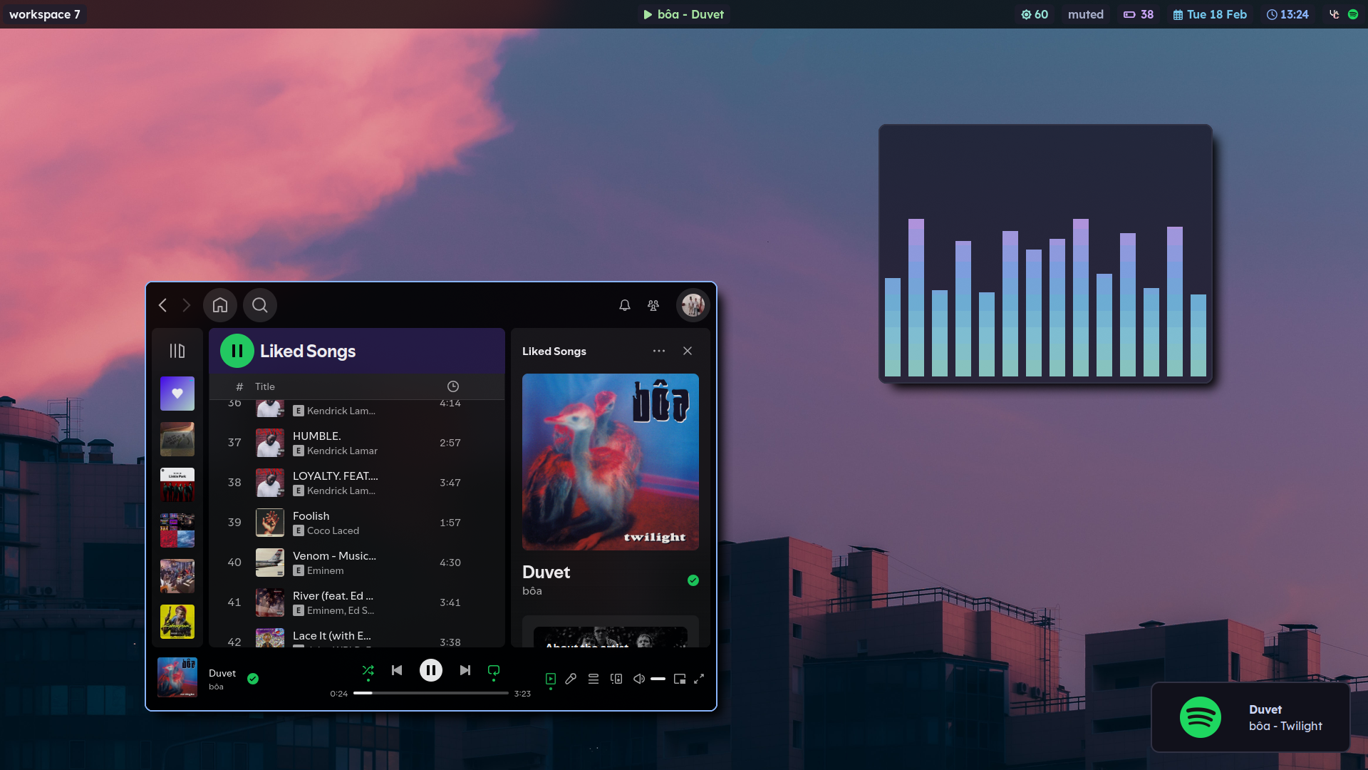The image size is (1368, 770).
Task: Open the Spotify search
Action: (260, 305)
